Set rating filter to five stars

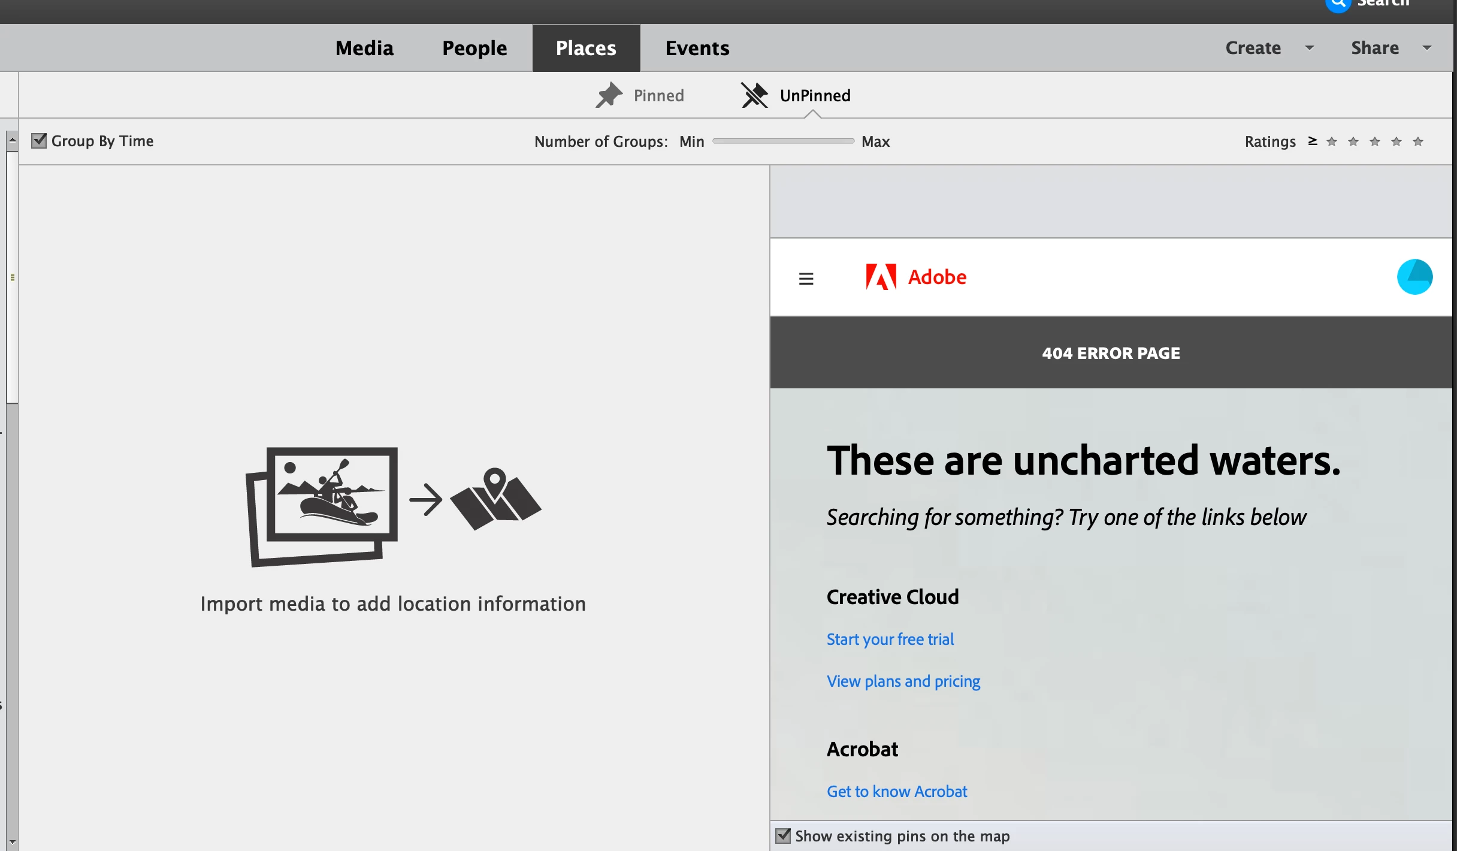pos(1417,141)
